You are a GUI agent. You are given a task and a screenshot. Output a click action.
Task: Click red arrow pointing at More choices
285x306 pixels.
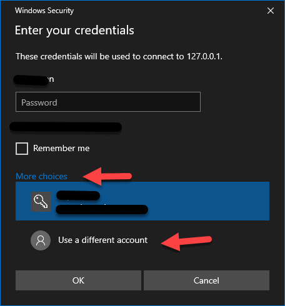click(107, 176)
